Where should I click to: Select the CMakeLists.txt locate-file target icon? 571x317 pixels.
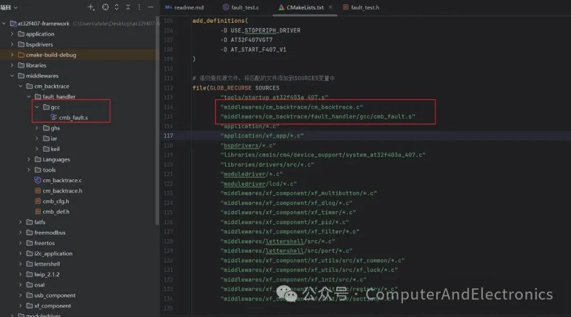coord(106,7)
